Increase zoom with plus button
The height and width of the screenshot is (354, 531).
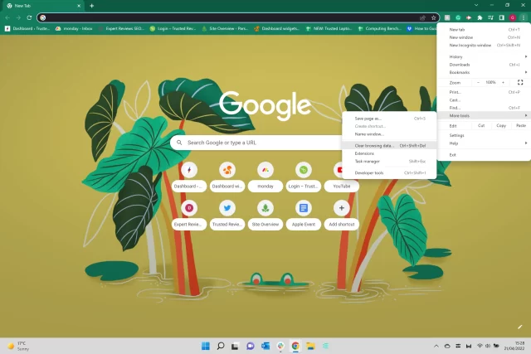[x=504, y=82]
